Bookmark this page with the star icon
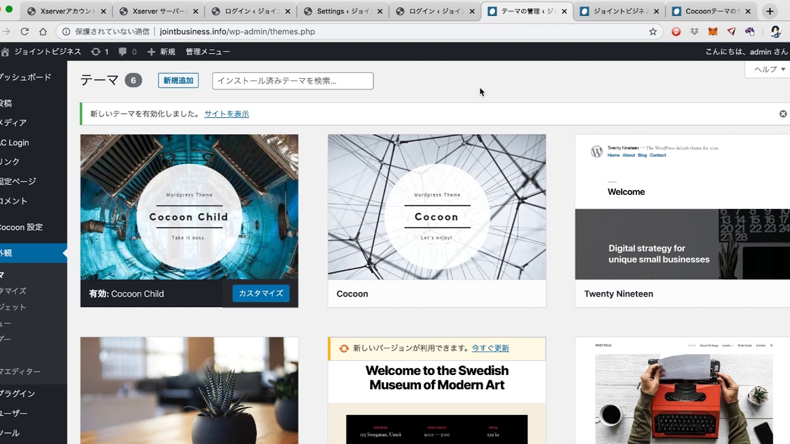The width and height of the screenshot is (790, 444). (x=653, y=31)
